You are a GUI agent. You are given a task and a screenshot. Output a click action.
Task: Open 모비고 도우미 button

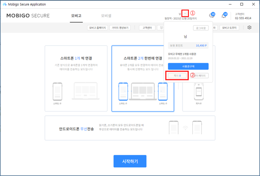pyautogui.click(x=229, y=27)
